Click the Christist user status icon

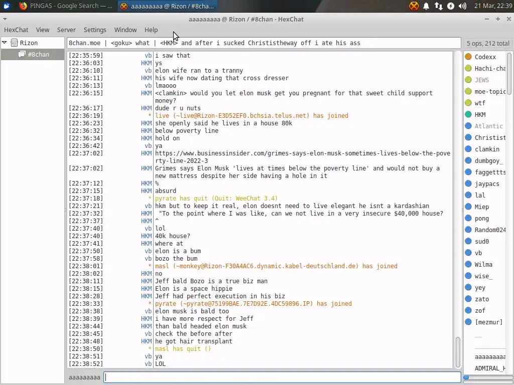point(468,137)
